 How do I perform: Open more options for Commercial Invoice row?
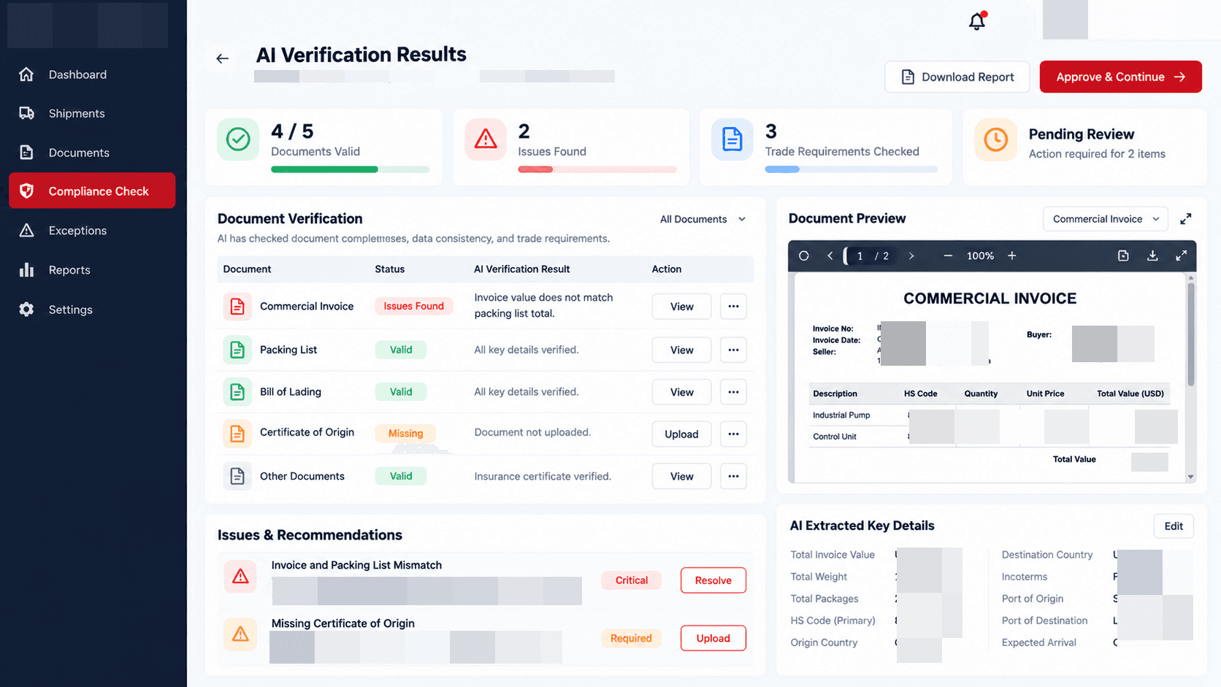(733, 307)
